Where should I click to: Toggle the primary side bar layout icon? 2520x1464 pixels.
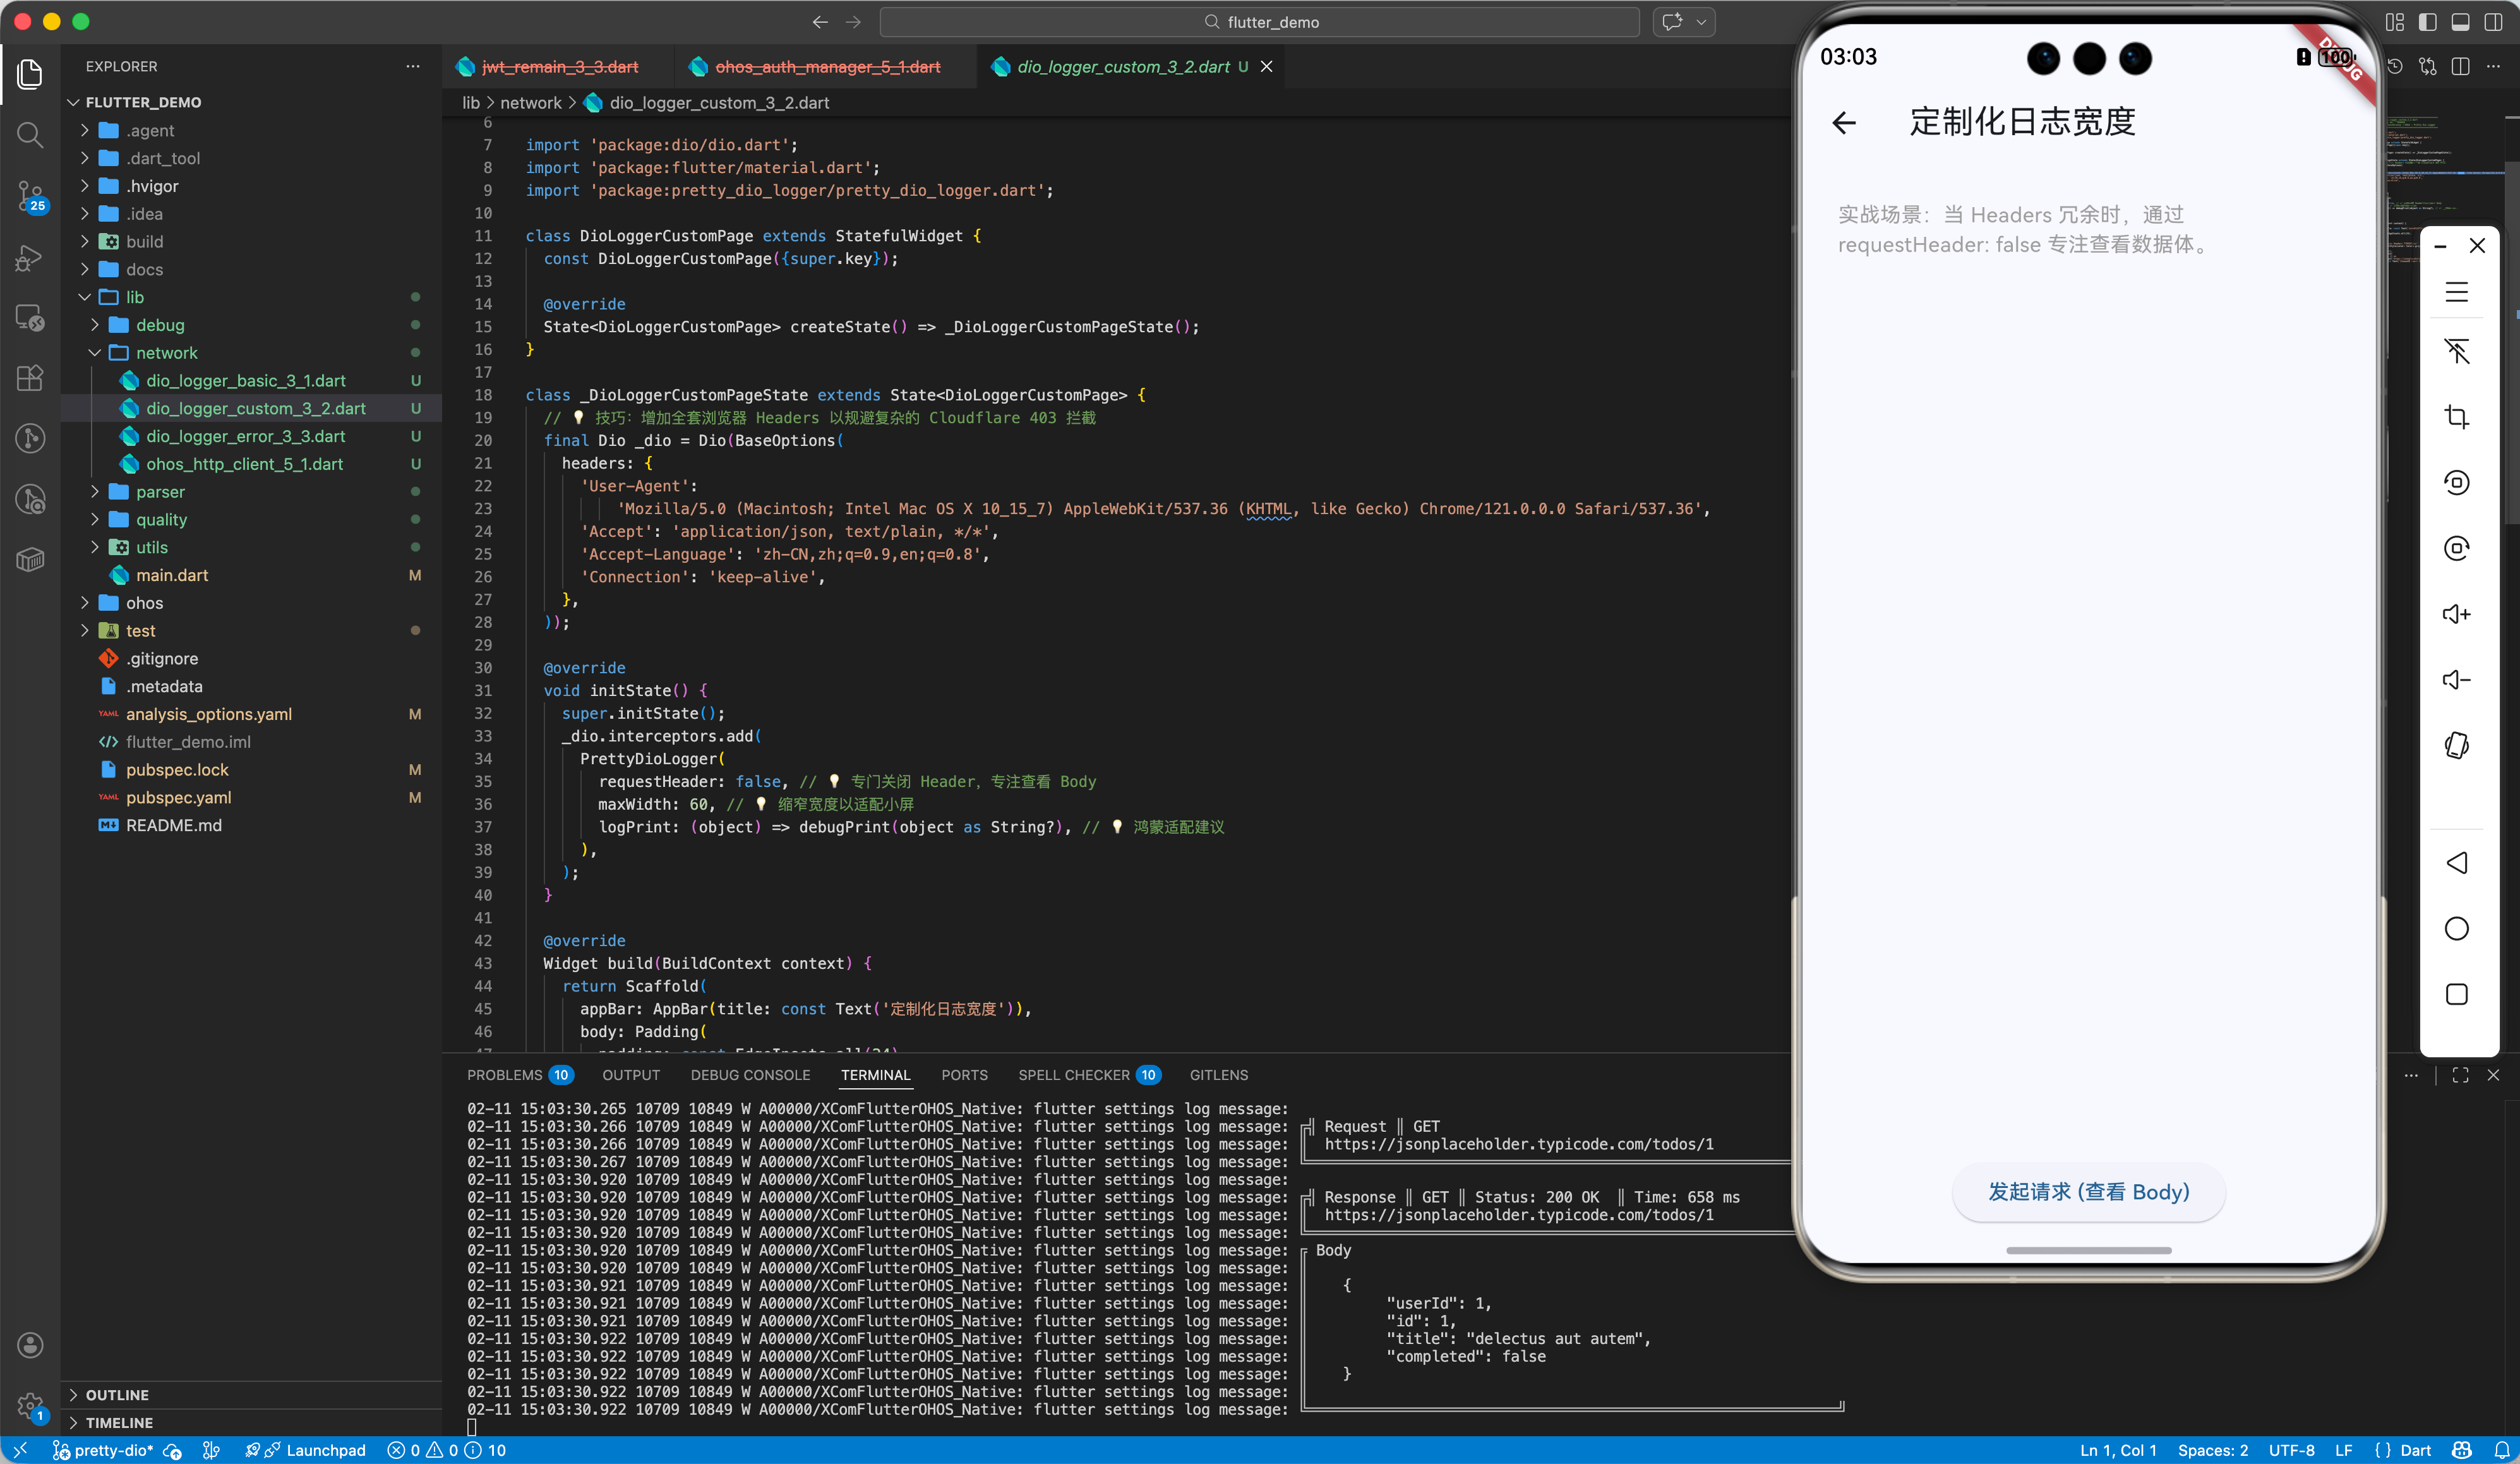[x=2427, y=22]
